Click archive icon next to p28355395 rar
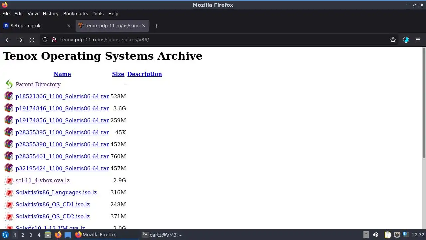 pos(9,132)
